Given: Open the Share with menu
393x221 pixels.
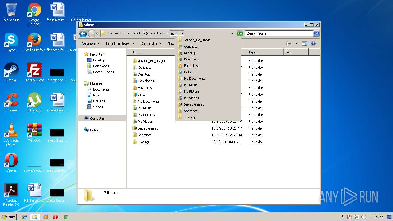Looking at the screenshot, I should click(x=151, y=44).
